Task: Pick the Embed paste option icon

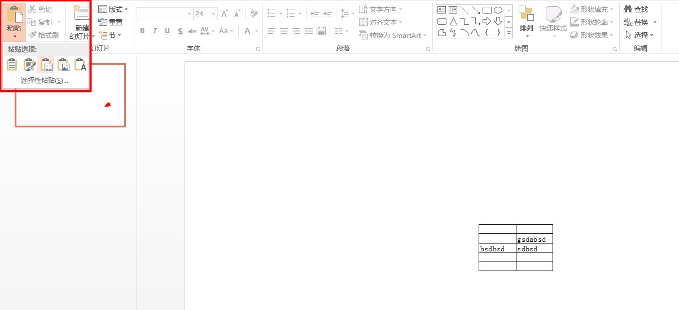Action: 47,65
